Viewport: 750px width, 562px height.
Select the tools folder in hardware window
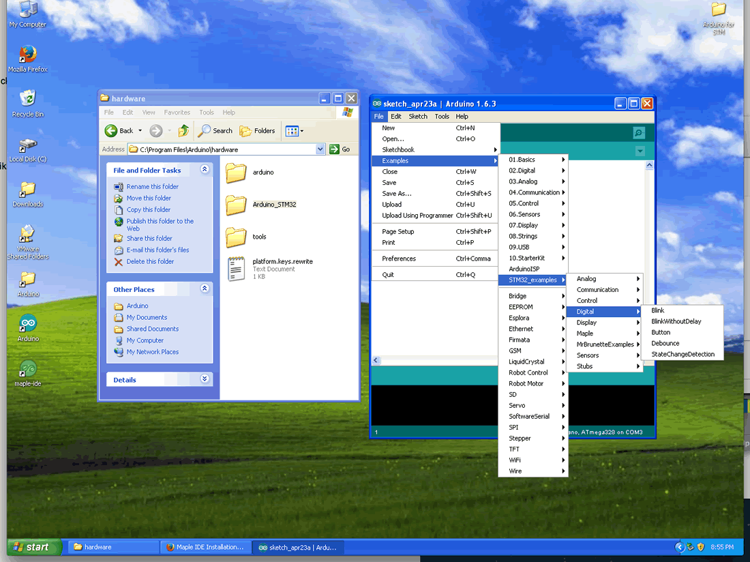pos(246,237)
